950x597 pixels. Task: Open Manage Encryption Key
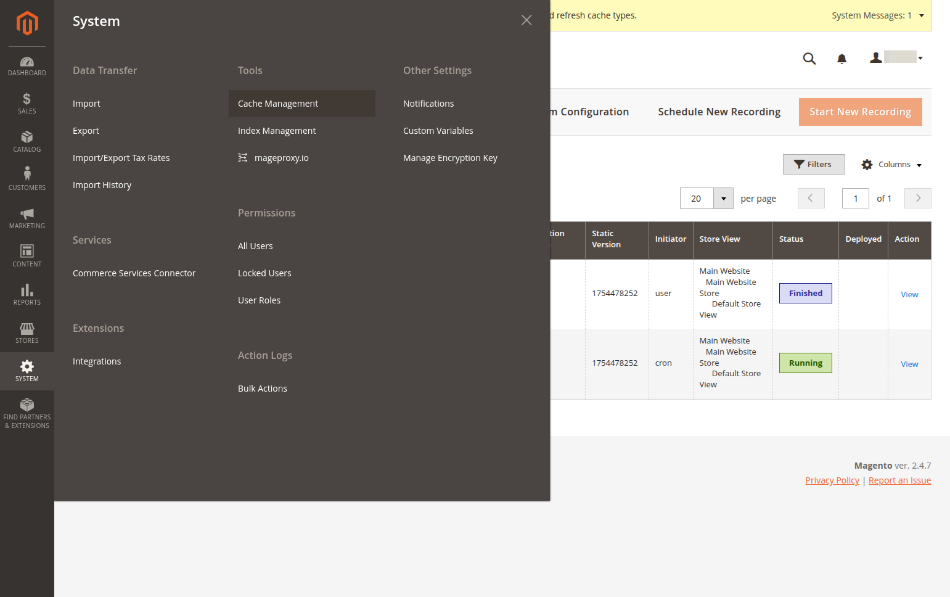(450, 158)
